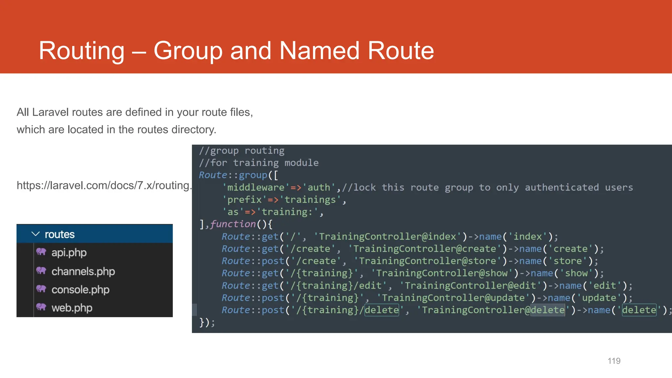Viewport: 672px width, 378px height.
Task: Open the api.php file
Action: (69, 252)
